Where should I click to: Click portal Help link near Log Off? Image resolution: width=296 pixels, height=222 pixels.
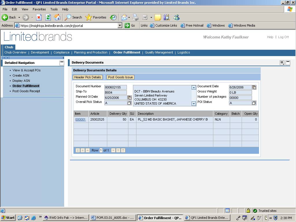click(270, 37)
